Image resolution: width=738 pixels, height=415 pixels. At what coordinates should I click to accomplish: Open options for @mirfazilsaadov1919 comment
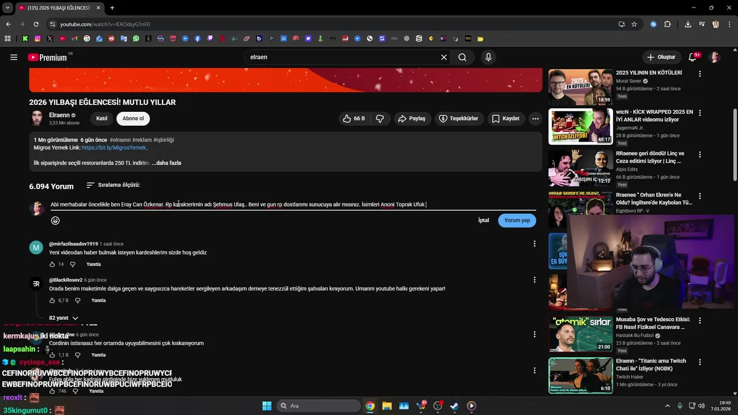(534, 244)
